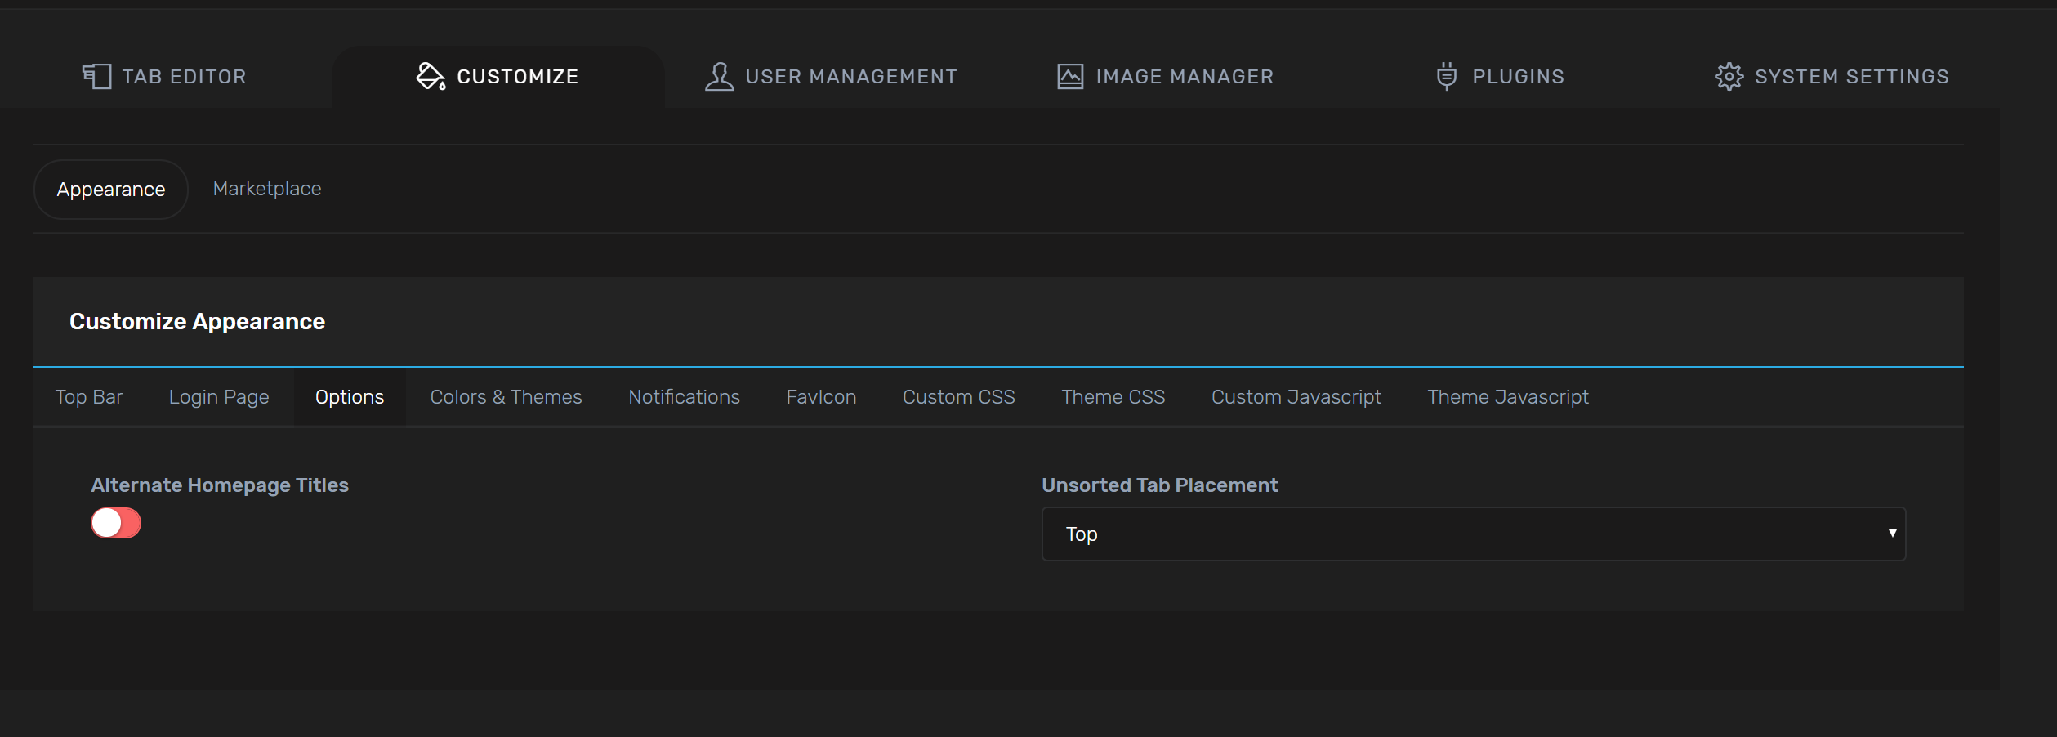The image size is (2057, 737).
Task: Switch to Marketplace section
Action: coord(267,189)
